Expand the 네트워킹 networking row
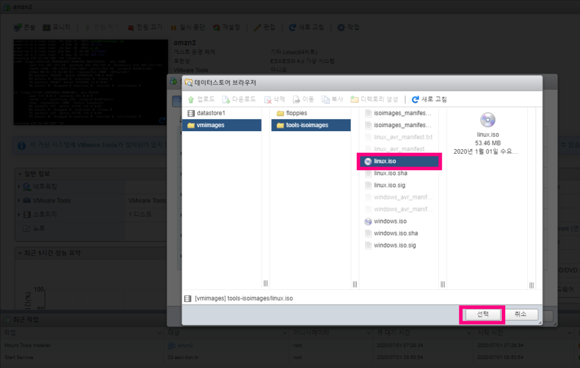The image size is (580, 368). (x=19, y=187)
